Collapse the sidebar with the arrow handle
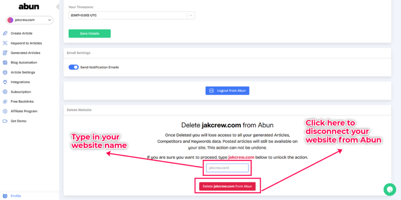401x200 pixels. pyautogui.click(x=57, y=7)
